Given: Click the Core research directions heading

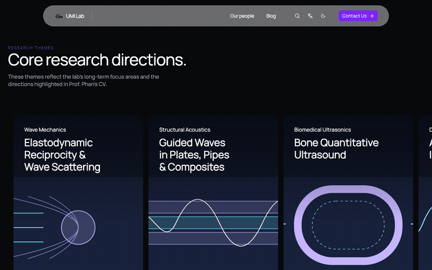Looking at the screenshot, I should 97,59.
